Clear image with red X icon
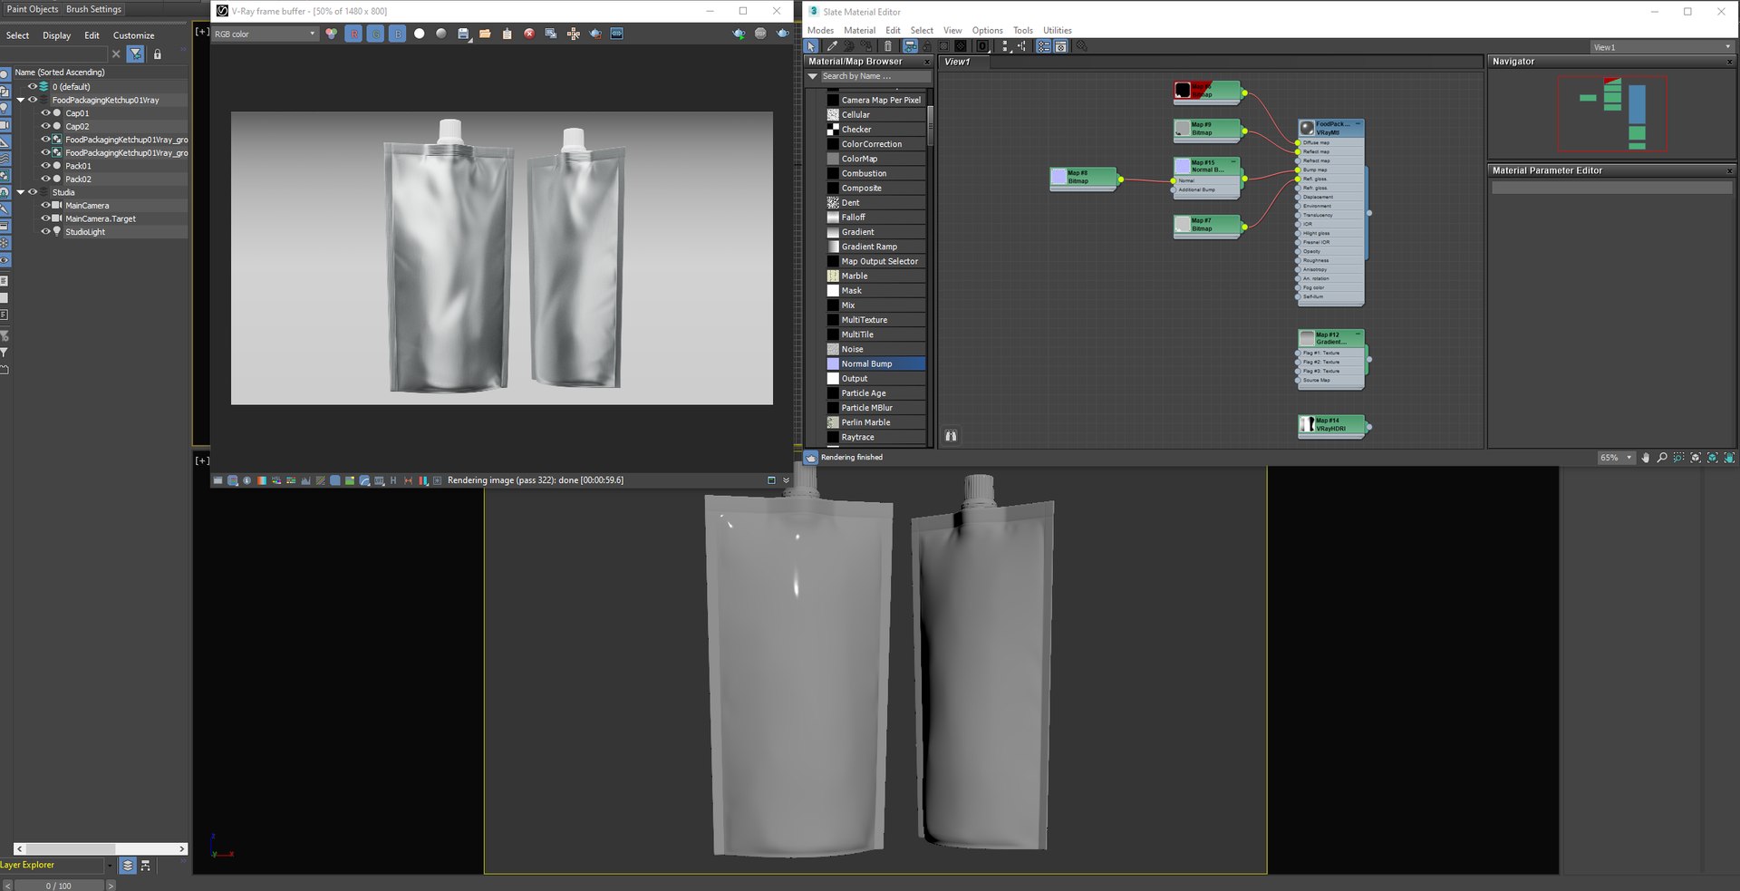The image size is (1740, 891). click(x=529, y=34)
